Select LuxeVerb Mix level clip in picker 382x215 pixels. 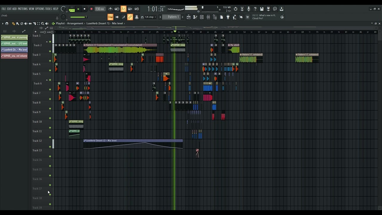[14, 50]
